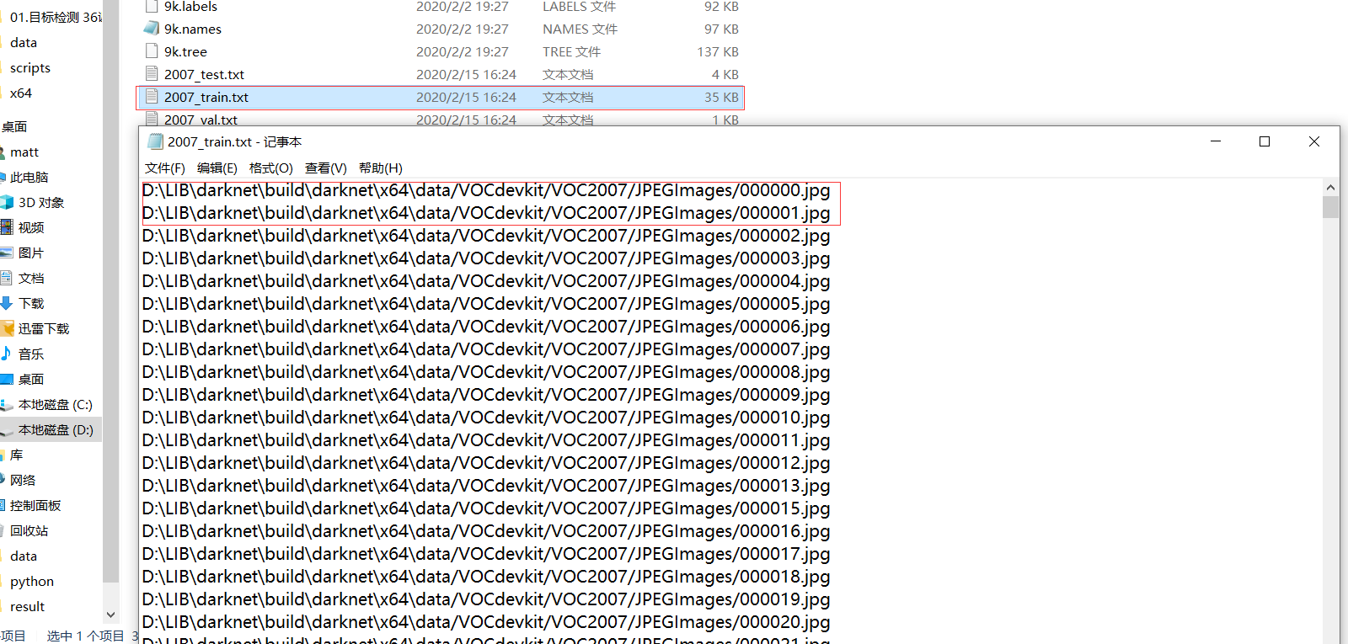Close the 2007_train.txt Notepad window
The height and width of the screenshot is (644, 1348).
click(x=1314, y=141)
